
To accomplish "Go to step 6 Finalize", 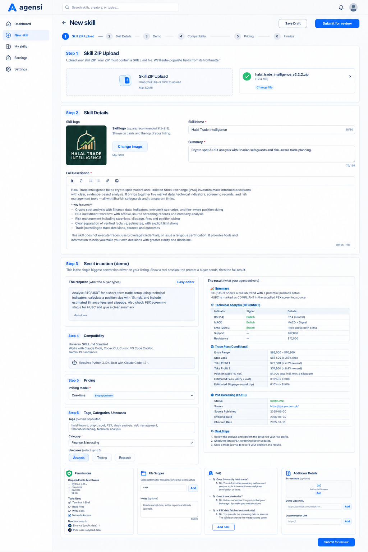I will click(284, 36).
